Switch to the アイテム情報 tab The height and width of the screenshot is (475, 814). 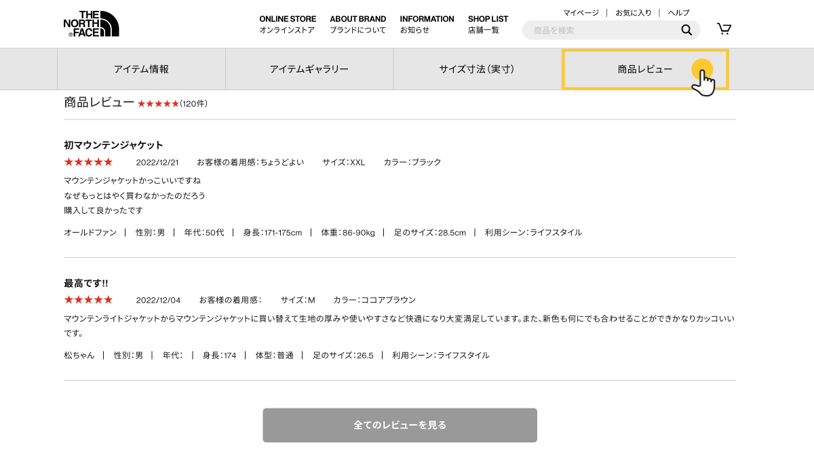141,69
